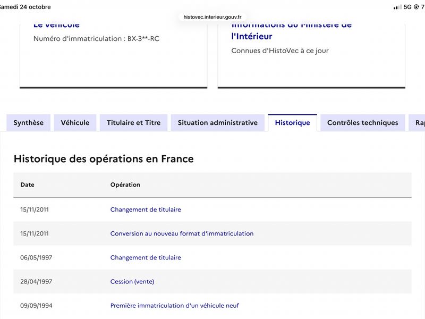This screenshot has width=425, height=319.
Task: Open the Titulaire et Titre tab
Action: pos(134,123)
